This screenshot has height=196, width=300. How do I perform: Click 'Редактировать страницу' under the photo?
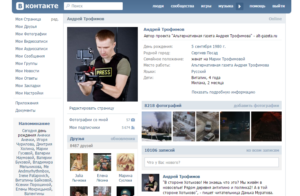[92, 108]
